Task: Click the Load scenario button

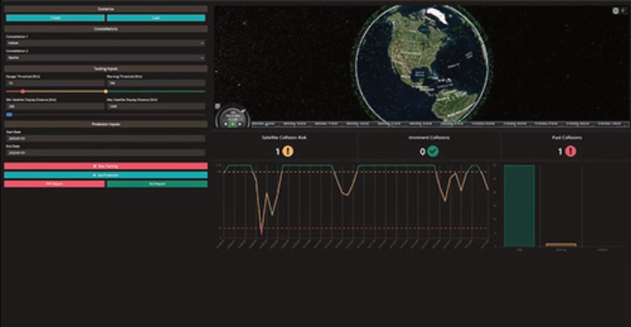Action: 156,17
